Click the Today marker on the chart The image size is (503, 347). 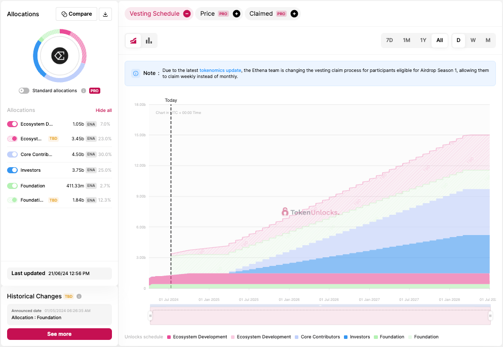tap(171, 100)
